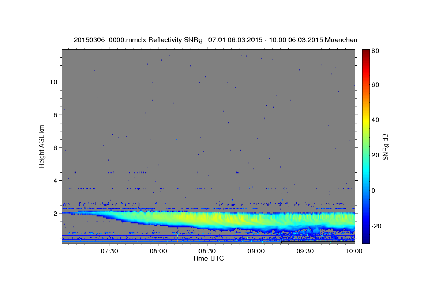Screen dimensions: 439x292
Task: Click the plot title '20150306_0000.mmclx Reflectivity SNRg'
Action: [138, 40]
